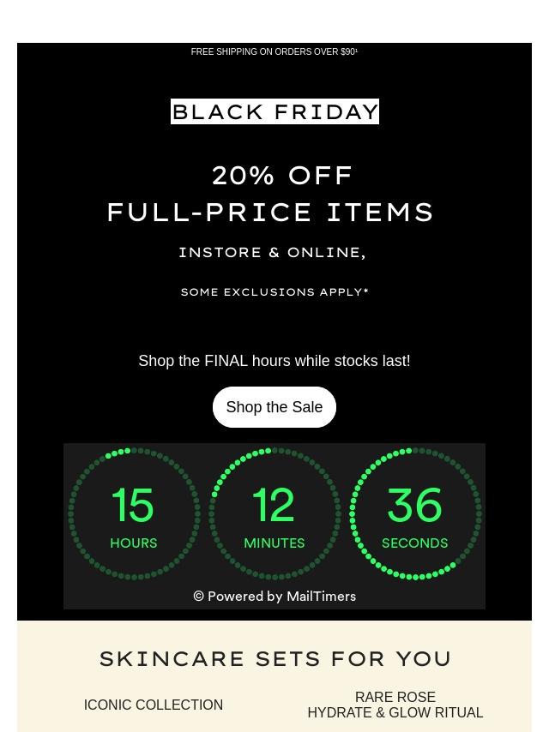The height and width of the screenshot is (732, 549).
Task: Click the SECONDS label in the timer
Action: (414, 543)
